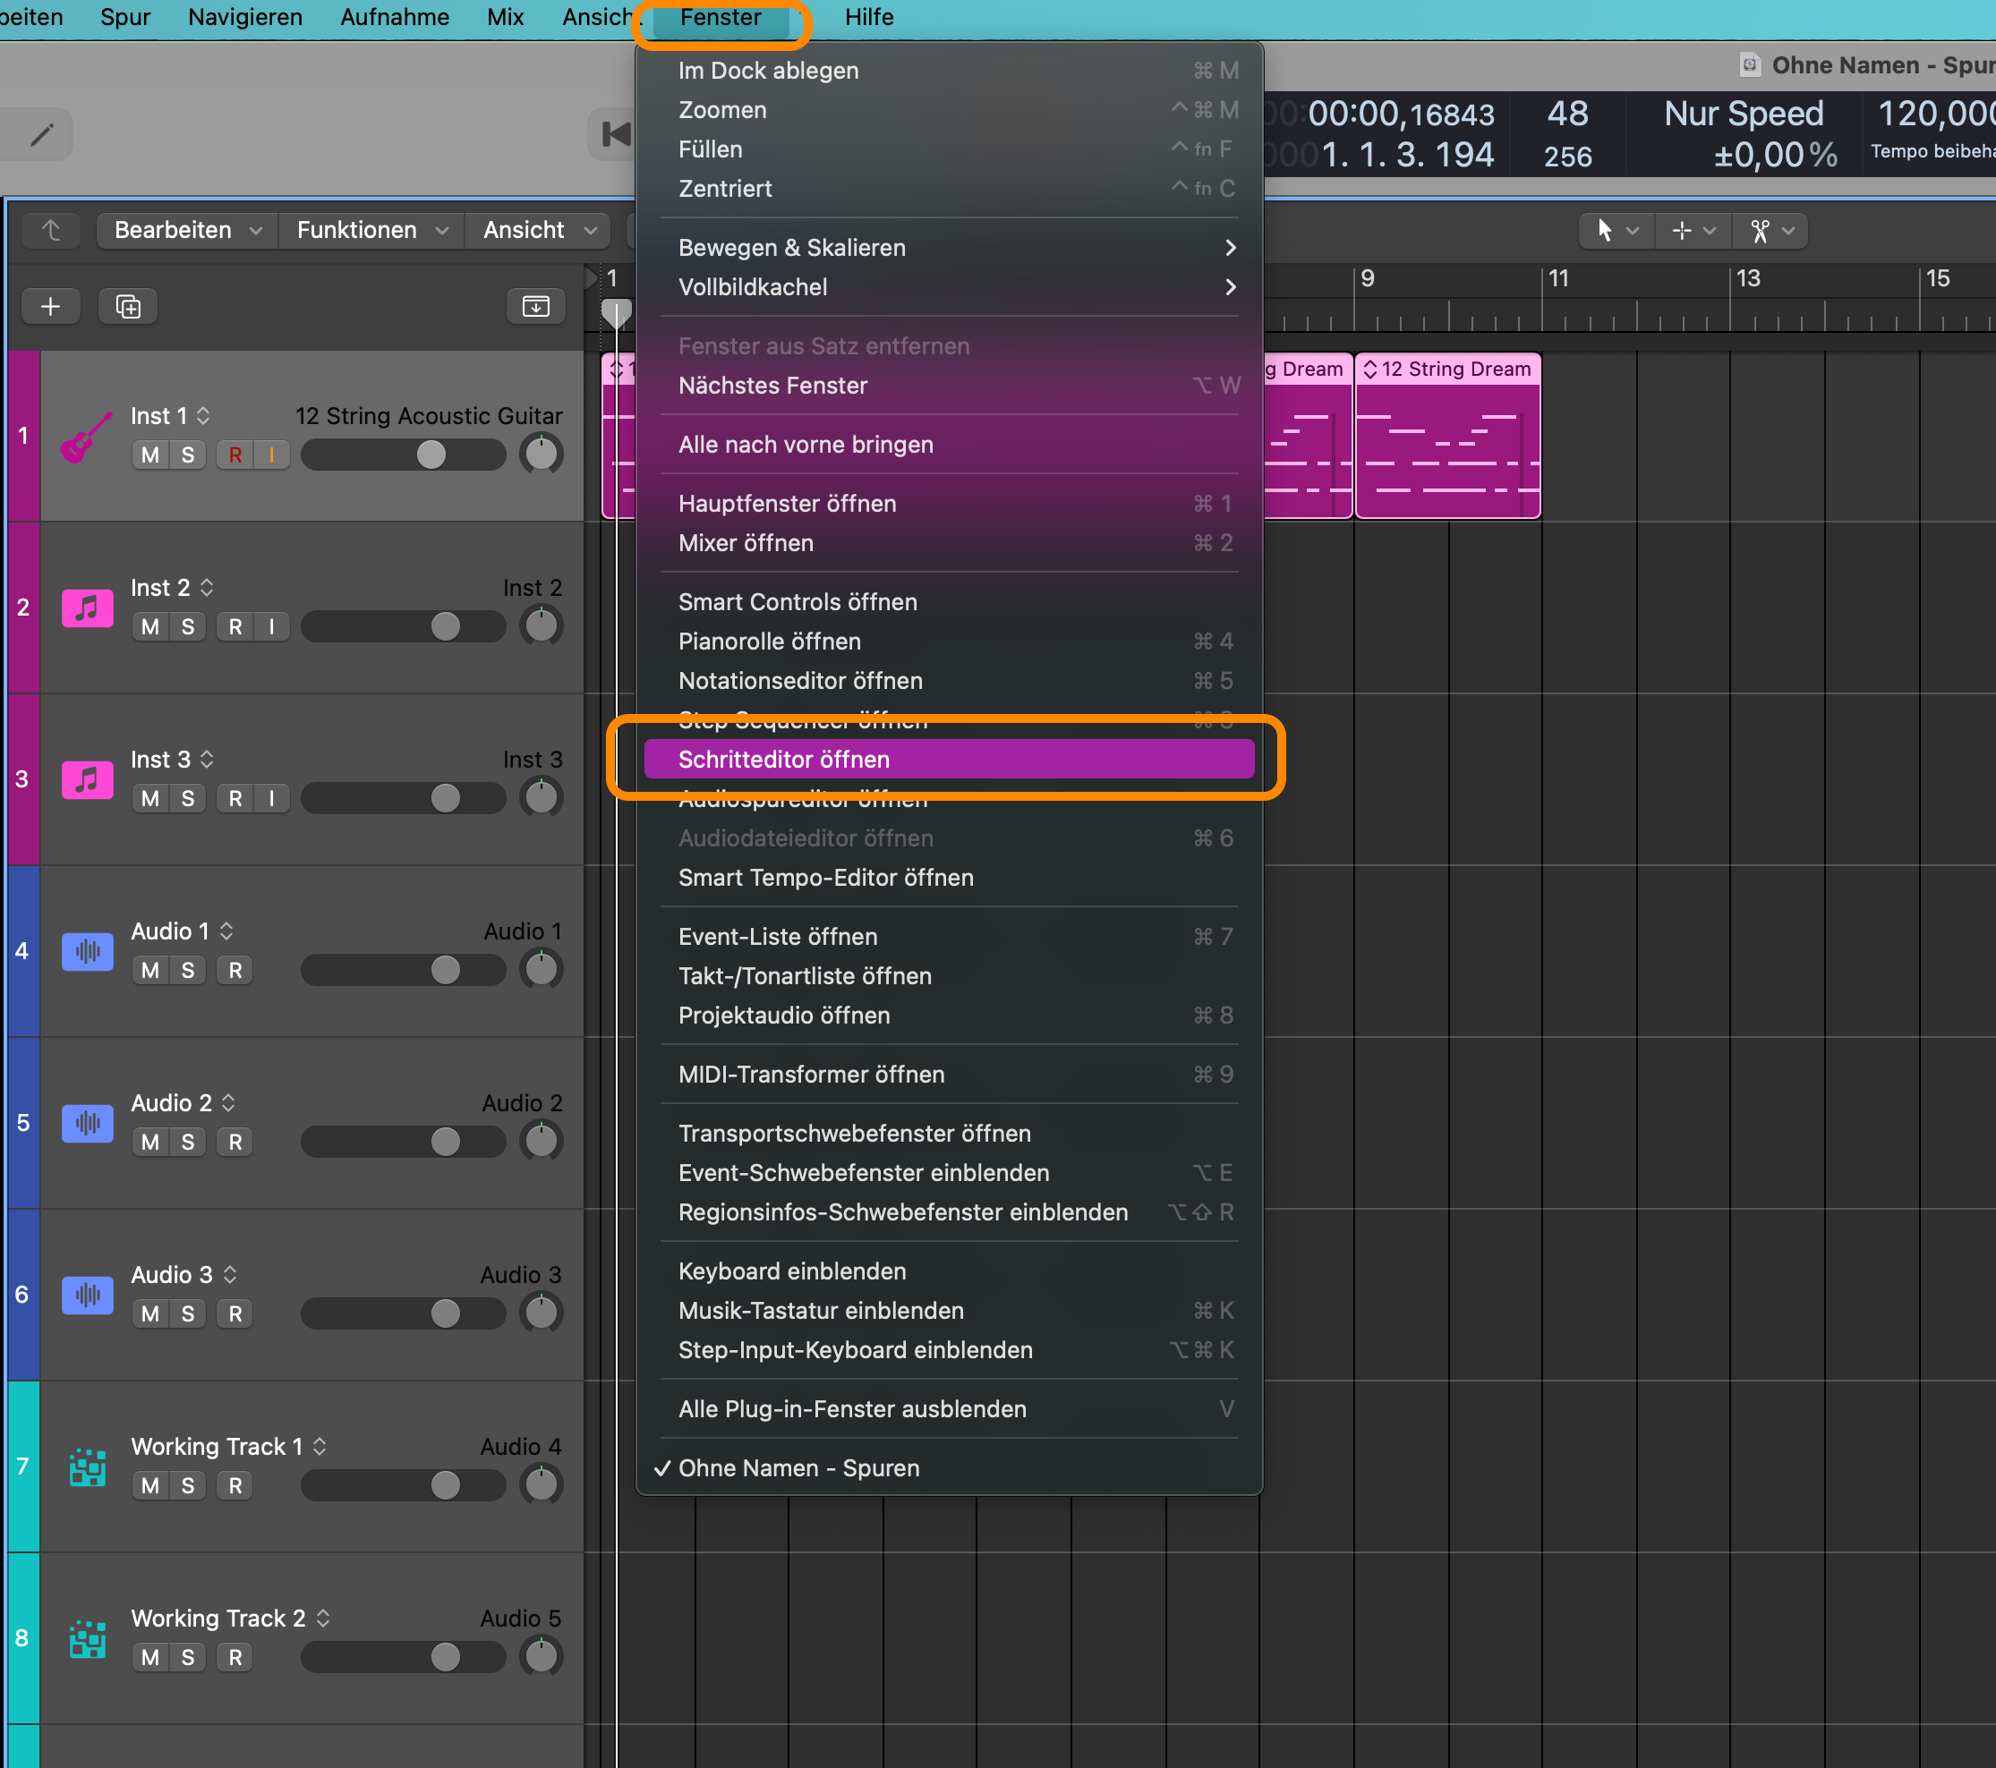Click the Working Track 1 drummer icon
Image resolution: width=1996 pixels, height=1768 pixels.
[87, 1466]
